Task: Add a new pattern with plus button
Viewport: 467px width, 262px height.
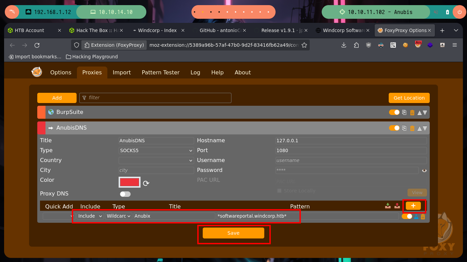Action: click(413, 206)
